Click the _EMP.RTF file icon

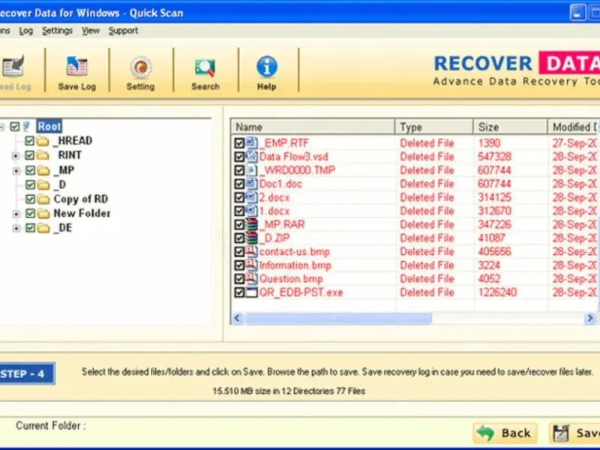point(251,143)
